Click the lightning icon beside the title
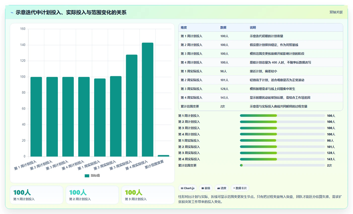 click(12, 12)
